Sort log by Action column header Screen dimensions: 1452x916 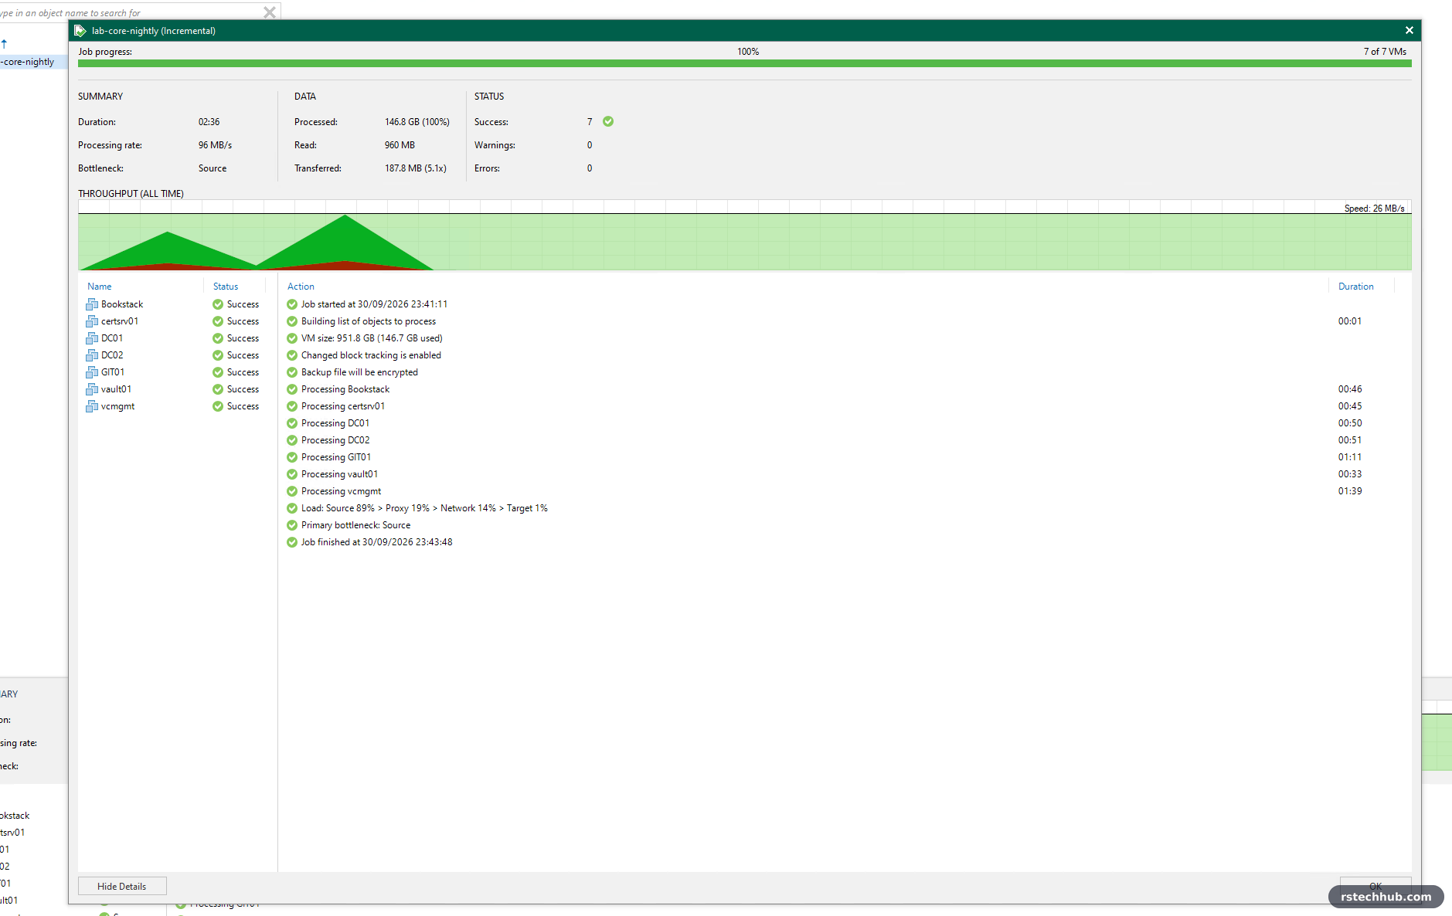click(x=301, y=287)
